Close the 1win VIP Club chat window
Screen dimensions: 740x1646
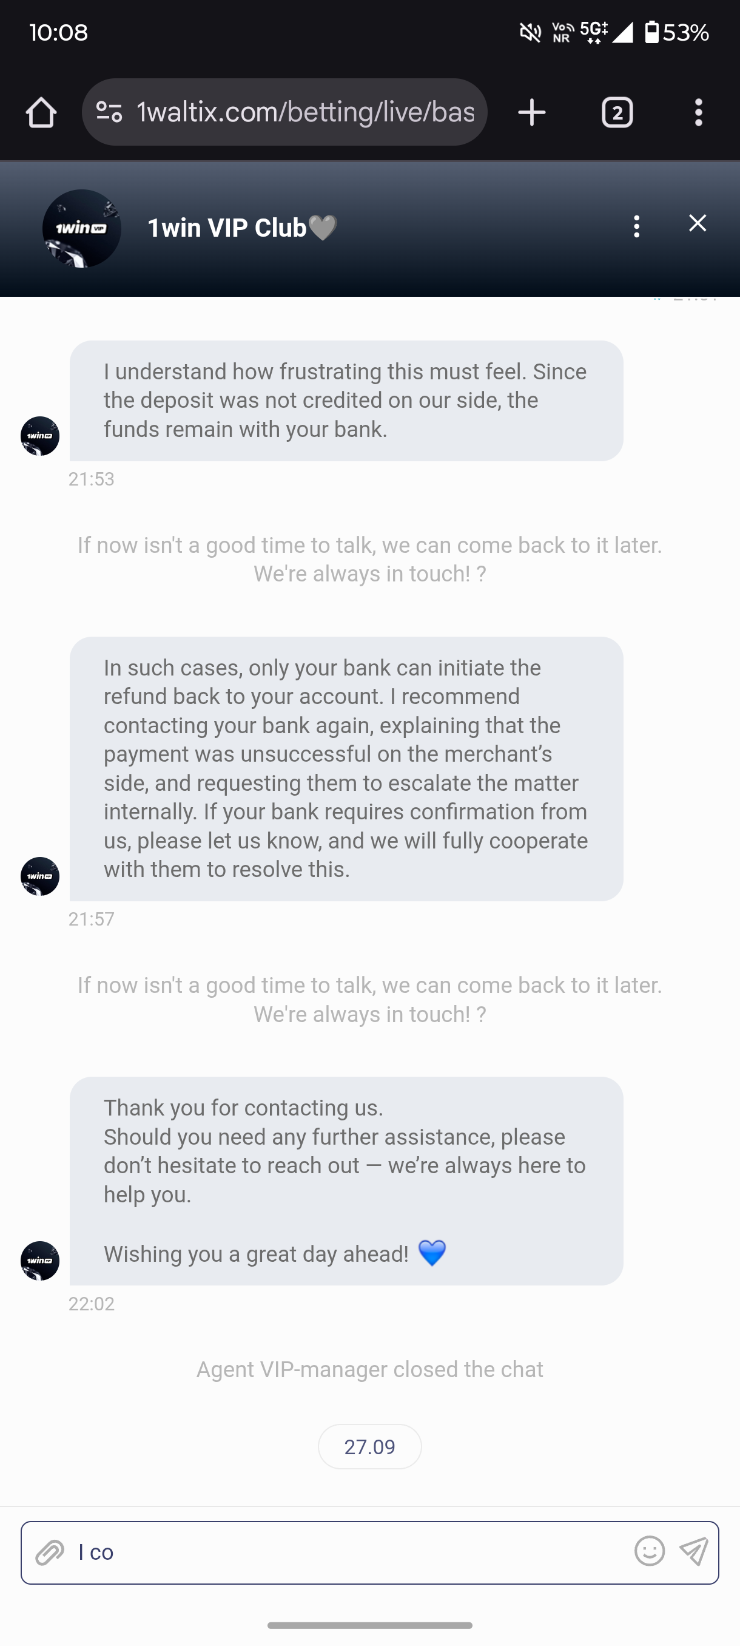coord(697,223)
